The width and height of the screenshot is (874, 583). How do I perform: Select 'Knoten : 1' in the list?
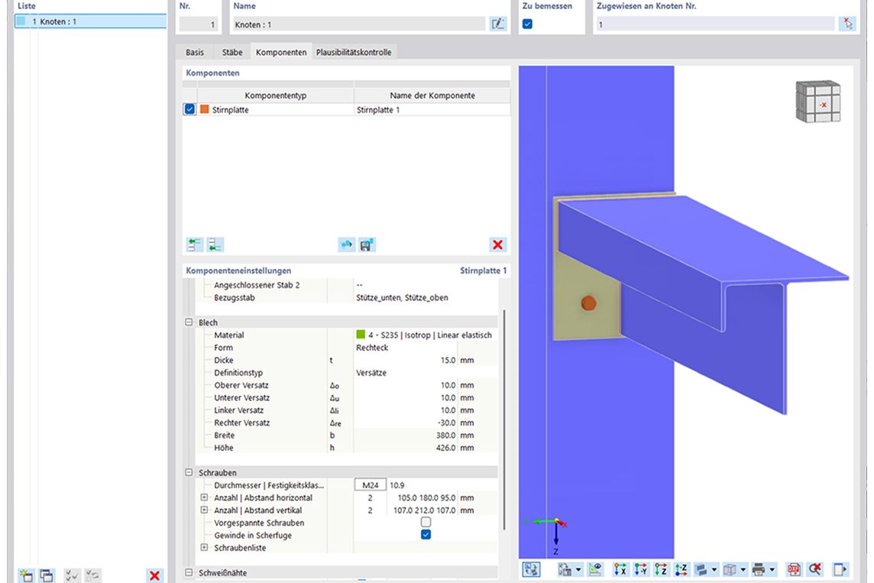point(53,21)
